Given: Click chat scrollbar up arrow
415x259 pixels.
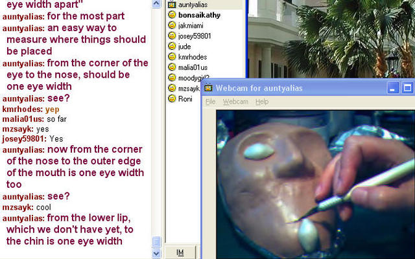Looking at the screenshot, I should pyautogui.click(x=156, y=4).
